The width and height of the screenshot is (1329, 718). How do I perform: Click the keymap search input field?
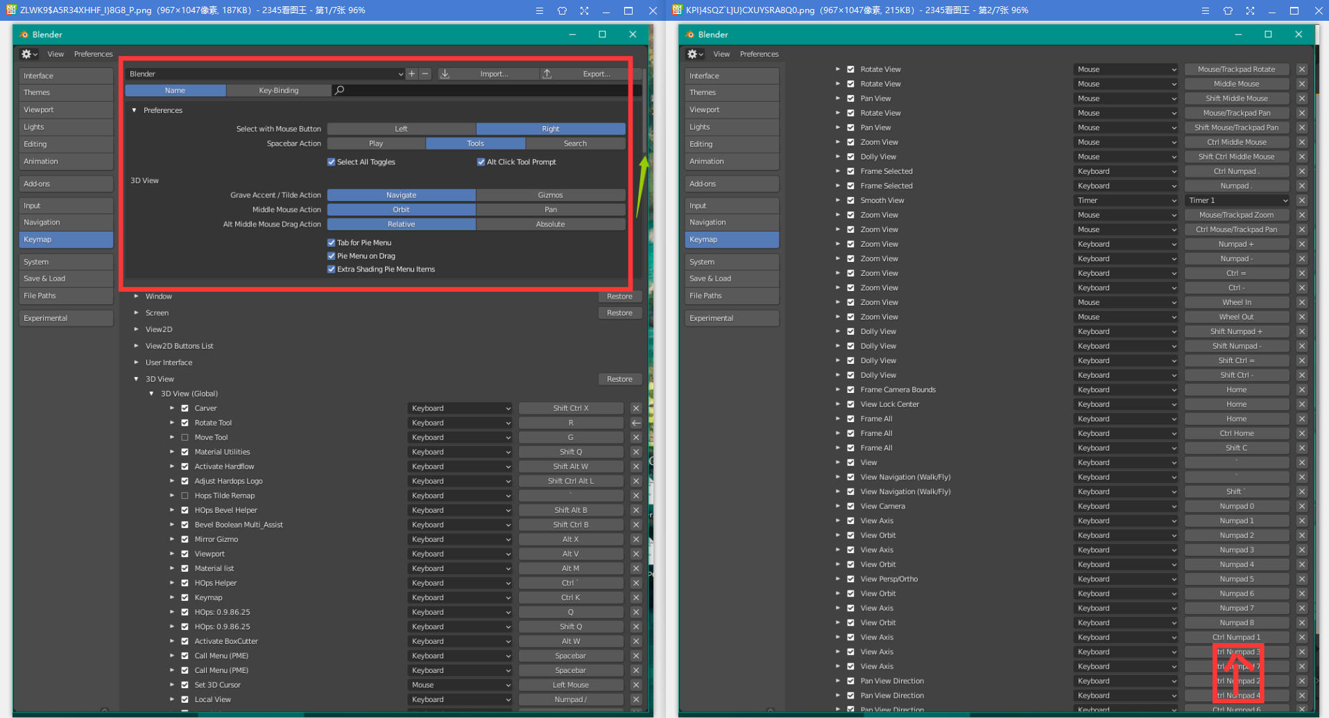point(487,90)
